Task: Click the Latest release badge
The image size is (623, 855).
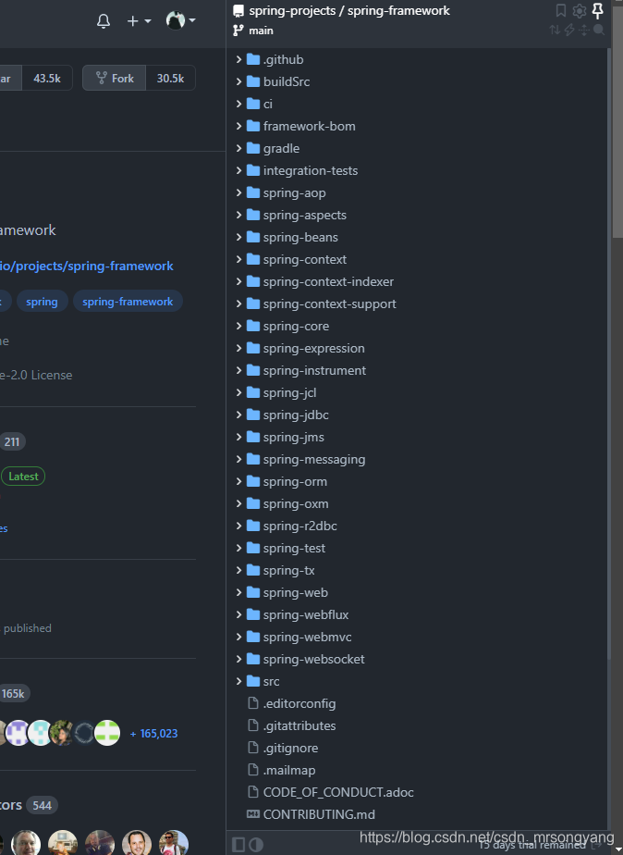Action: (x=23, y=476)
